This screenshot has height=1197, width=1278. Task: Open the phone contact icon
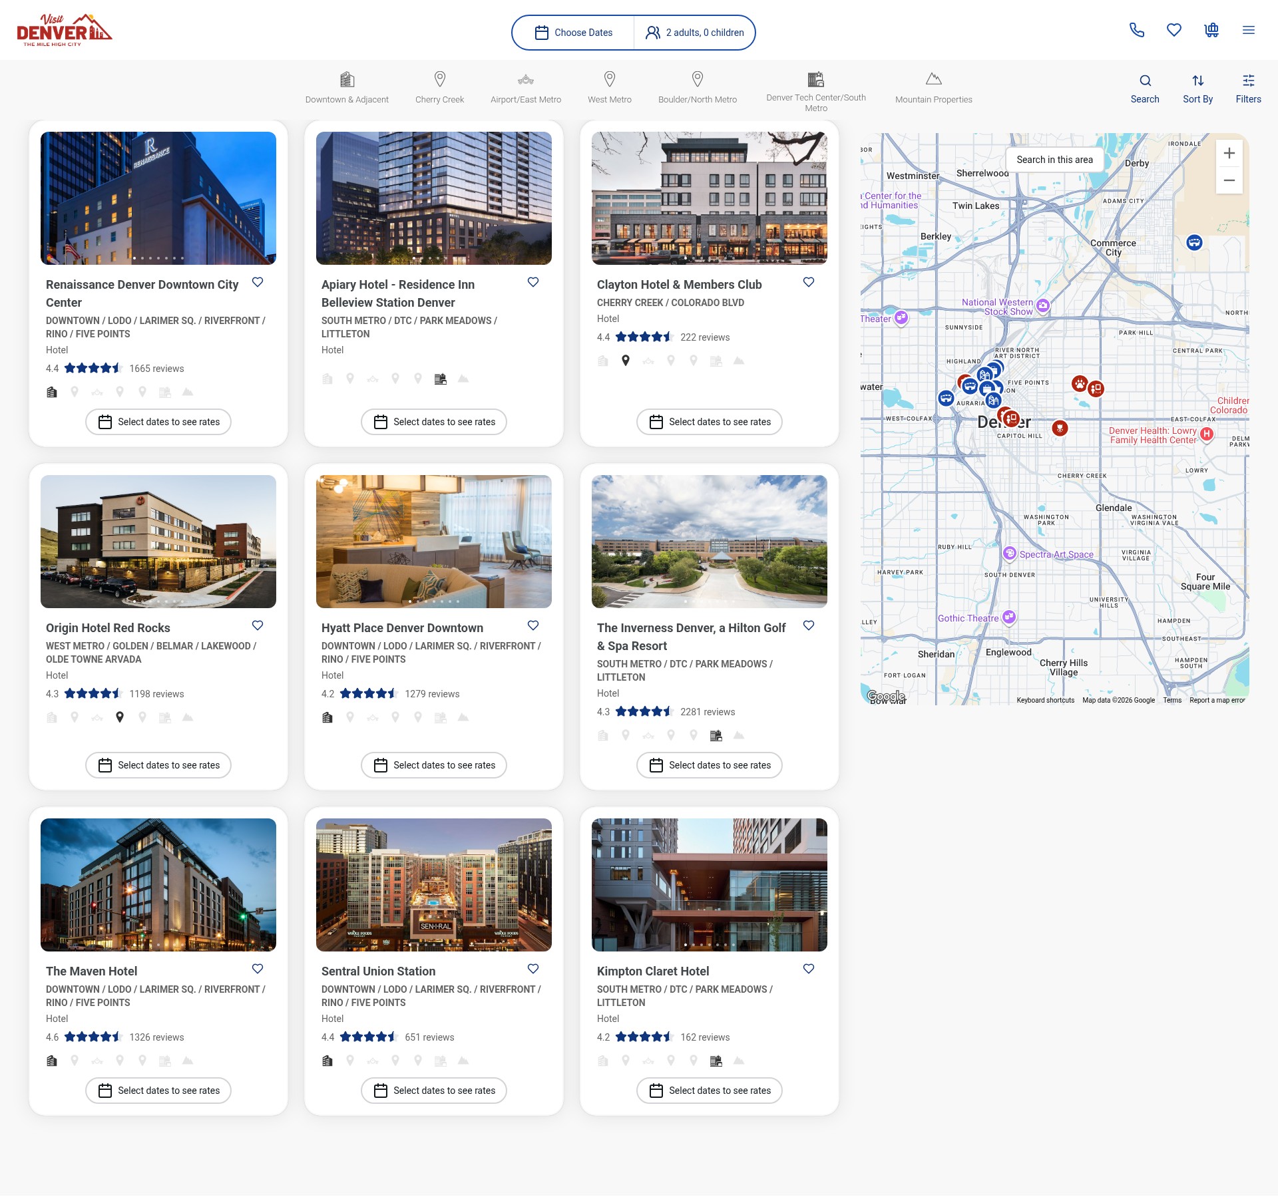[x=1137, y=30]
